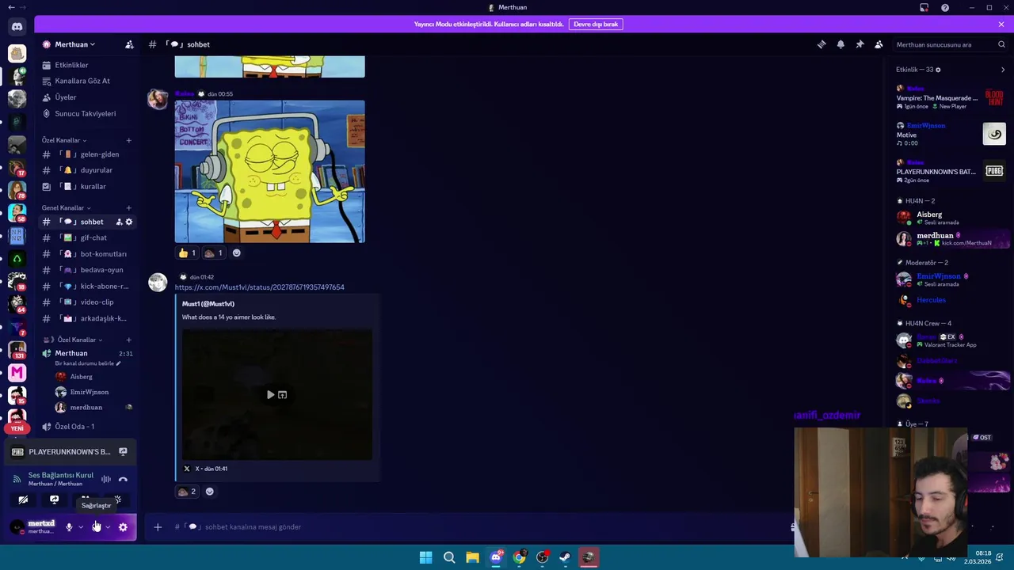Toggle member list visibility icon in header
Screen dimensions: 1014x570
(x=879, y=44)
